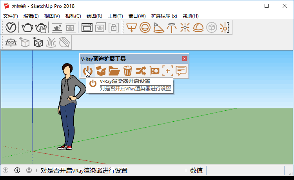Add a V-Ray Infinite Plane
The width and height of the screenshot is (294, 180).
coord(11,43)
